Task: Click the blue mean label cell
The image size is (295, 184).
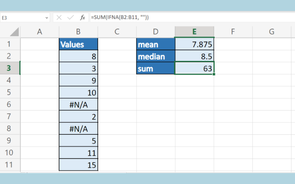Action: (x=156, y=45)
